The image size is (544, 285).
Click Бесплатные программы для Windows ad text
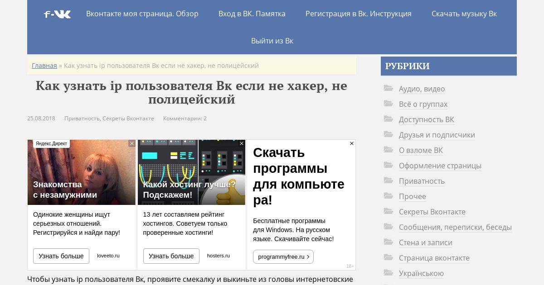293,230
